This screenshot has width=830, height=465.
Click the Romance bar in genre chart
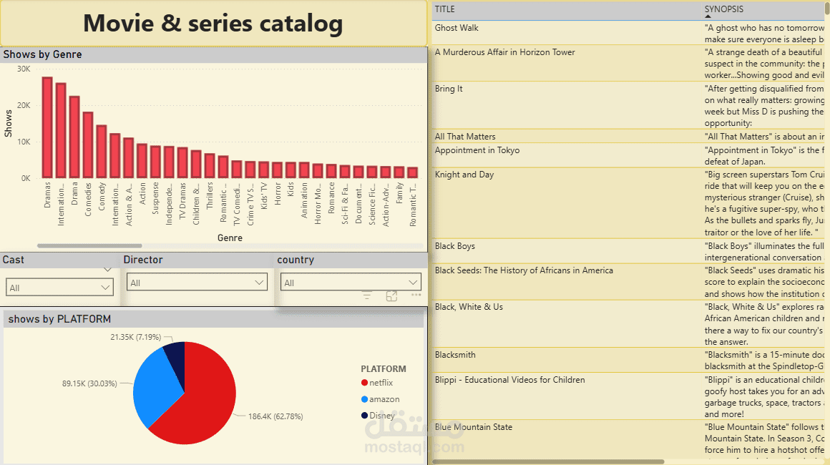click(x=331, y=171)
